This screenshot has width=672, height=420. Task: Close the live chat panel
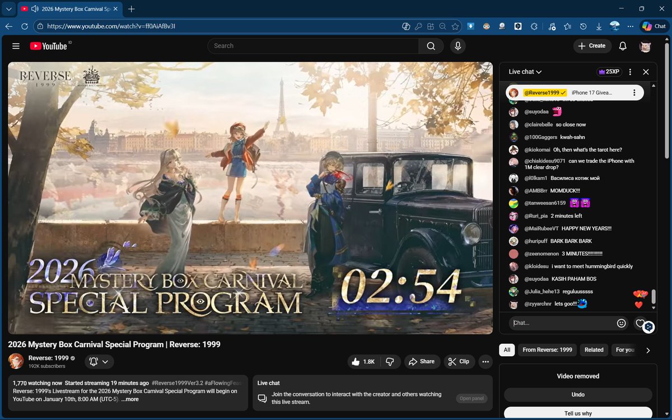[x=646, y=72]
